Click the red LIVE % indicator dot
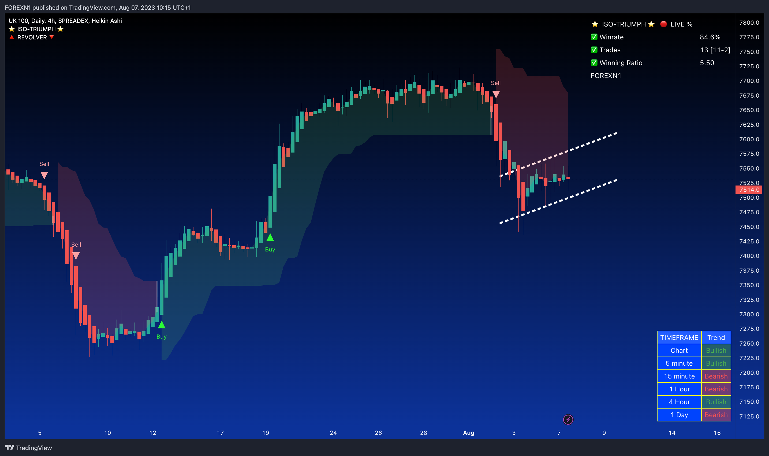The width and height of the screenshot is (769, 456). [663, 24]
